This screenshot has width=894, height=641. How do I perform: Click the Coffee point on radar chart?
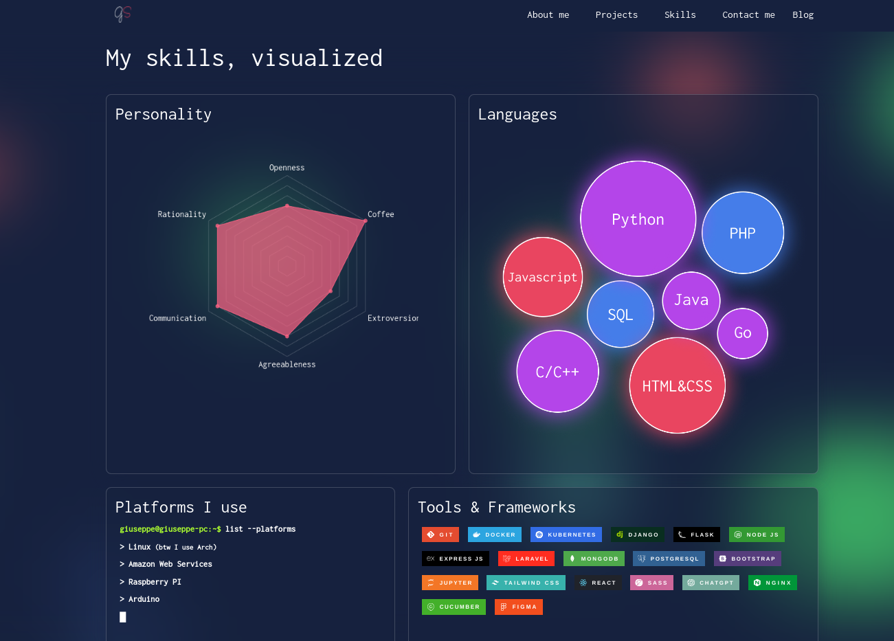point(365,221)
